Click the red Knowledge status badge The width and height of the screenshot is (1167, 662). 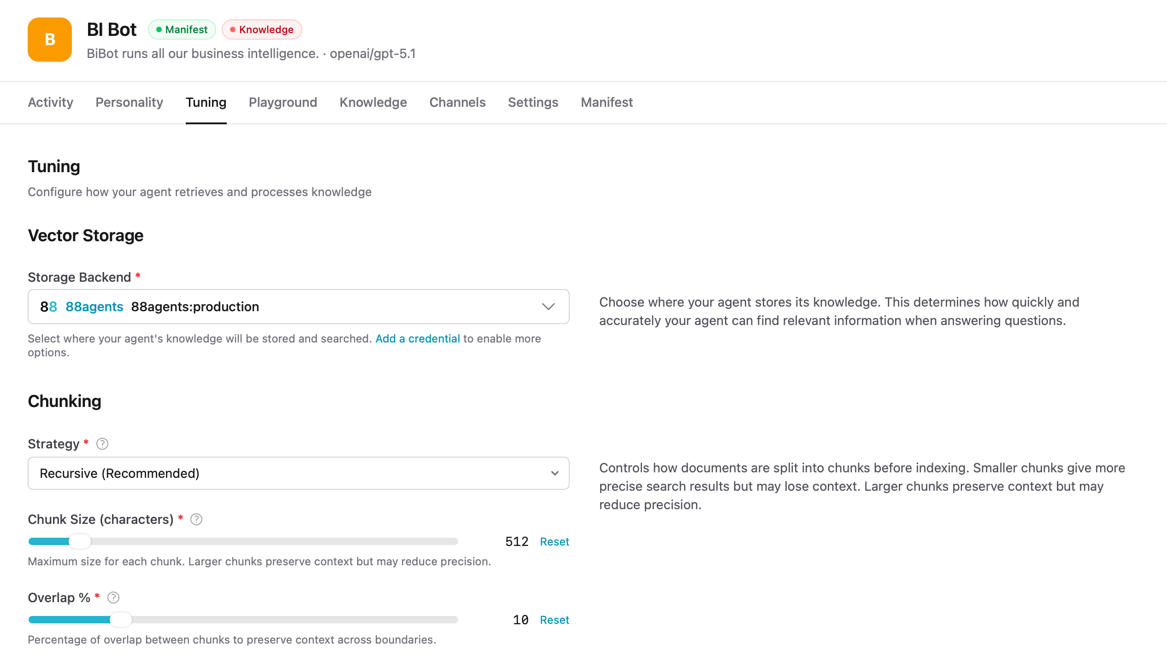click(262, 29)
